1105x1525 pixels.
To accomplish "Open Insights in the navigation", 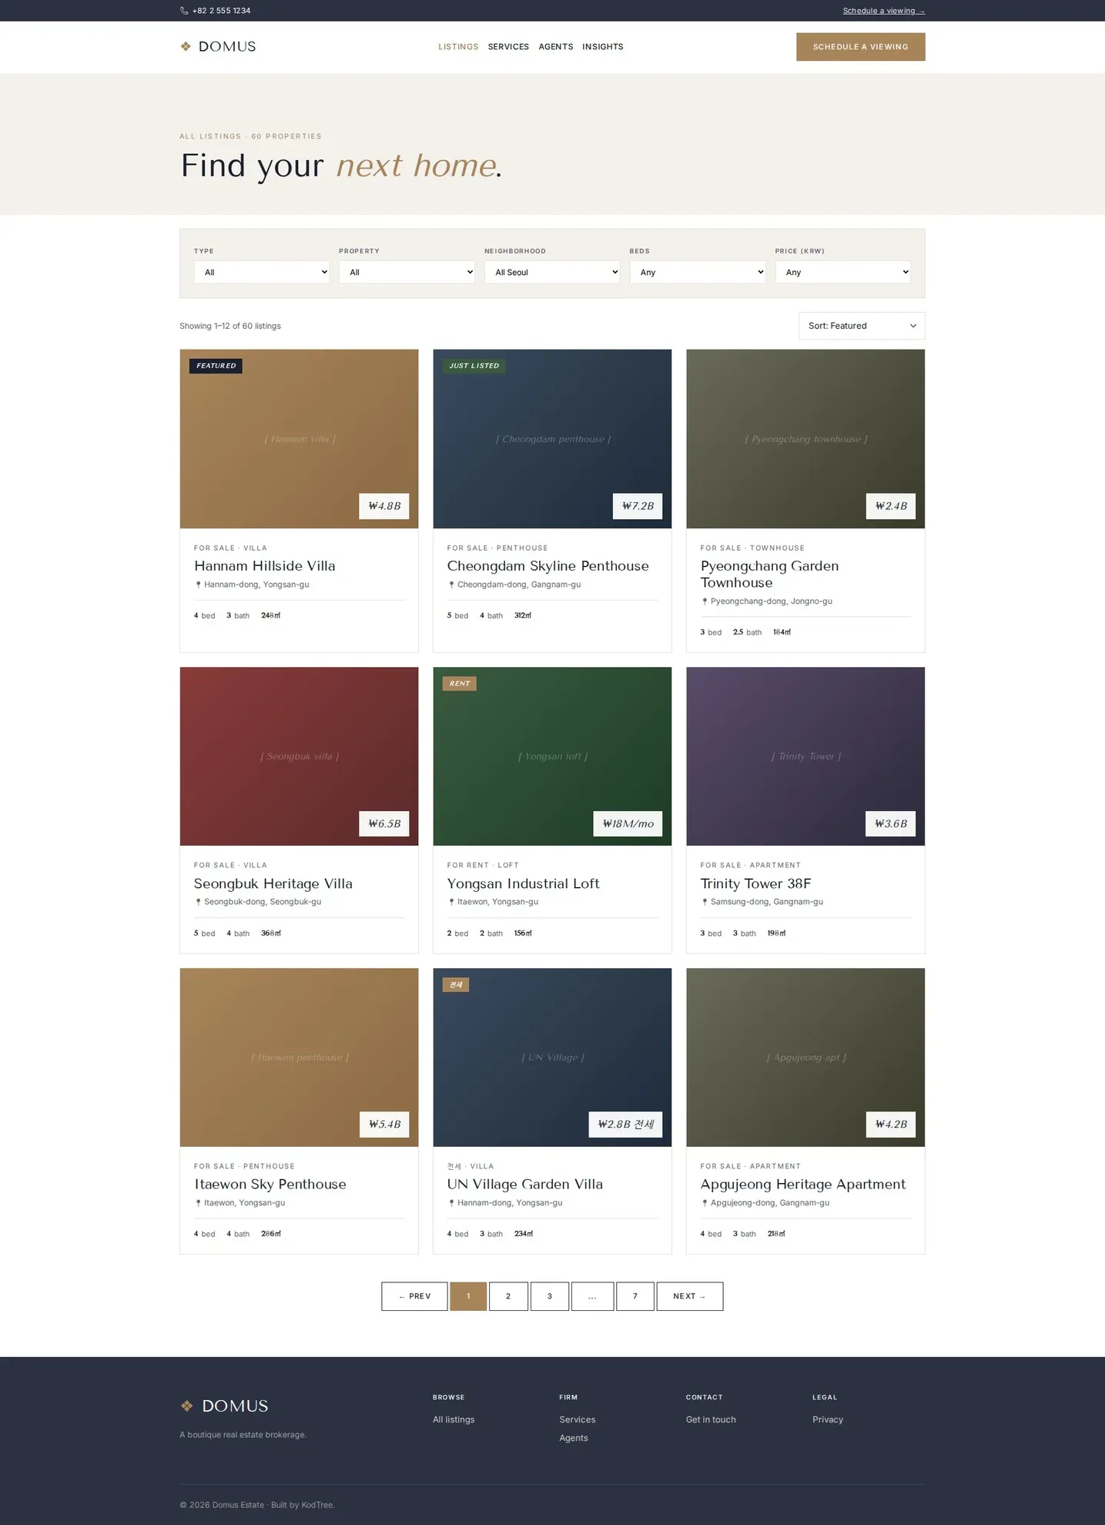I will pos(603,47).
